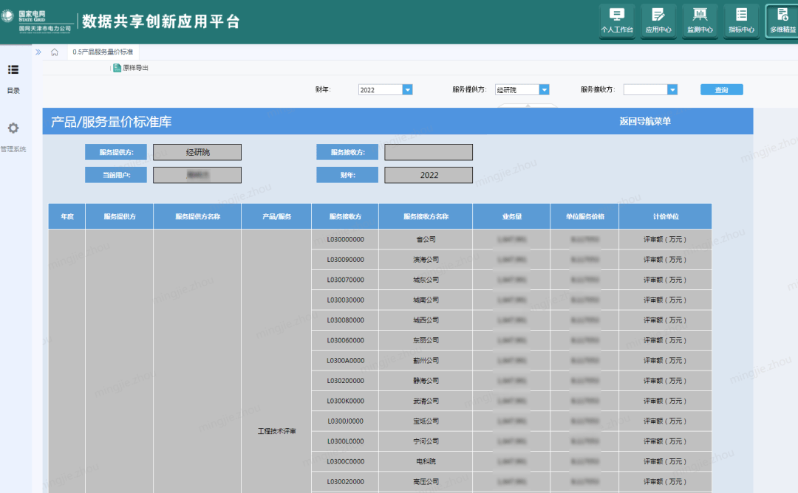The height and width of the screenshot is (493, 798).
Task: Select the L030090000 receiver code cell
Action: pyautogui.click(x=345, y=260)
